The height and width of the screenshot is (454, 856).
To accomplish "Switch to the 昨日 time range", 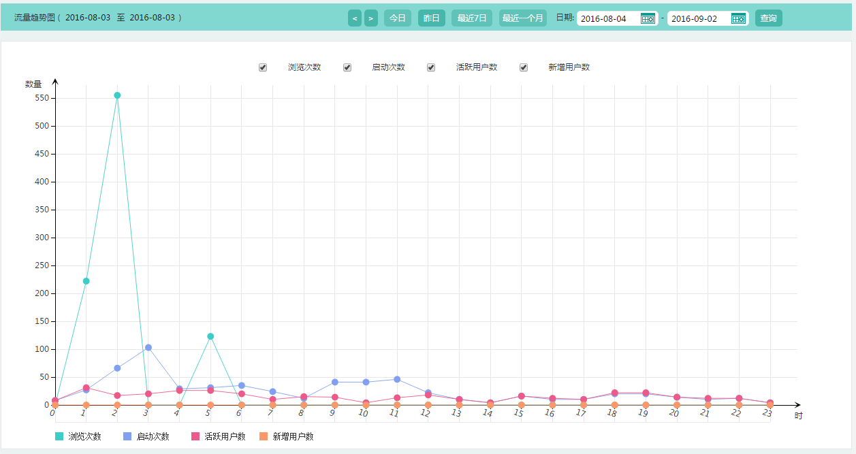I will (432, 18).
